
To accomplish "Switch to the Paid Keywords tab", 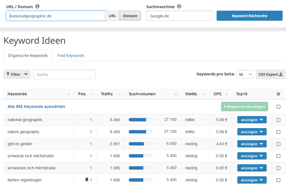I will [71, 55].
